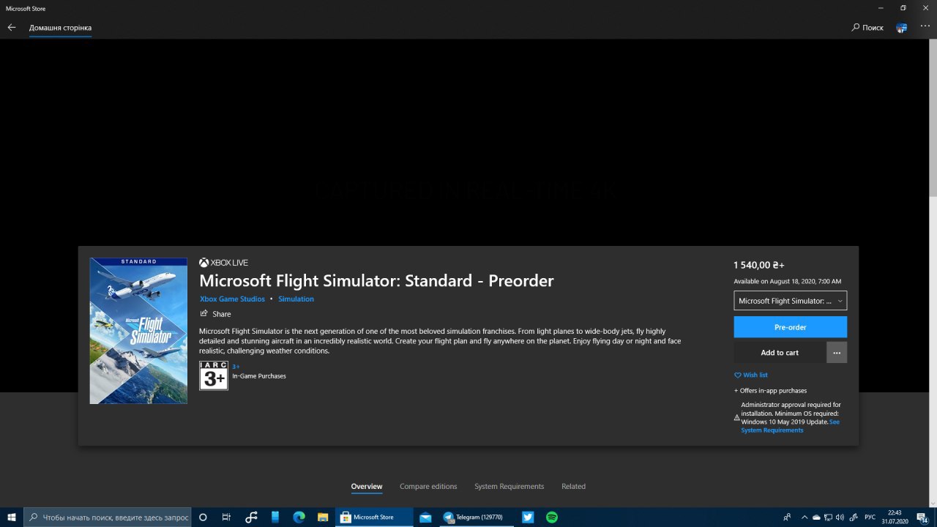Switch the РУС input language
Image resolution: width=937 pixels, height=527 pixels.
[870, 517]
